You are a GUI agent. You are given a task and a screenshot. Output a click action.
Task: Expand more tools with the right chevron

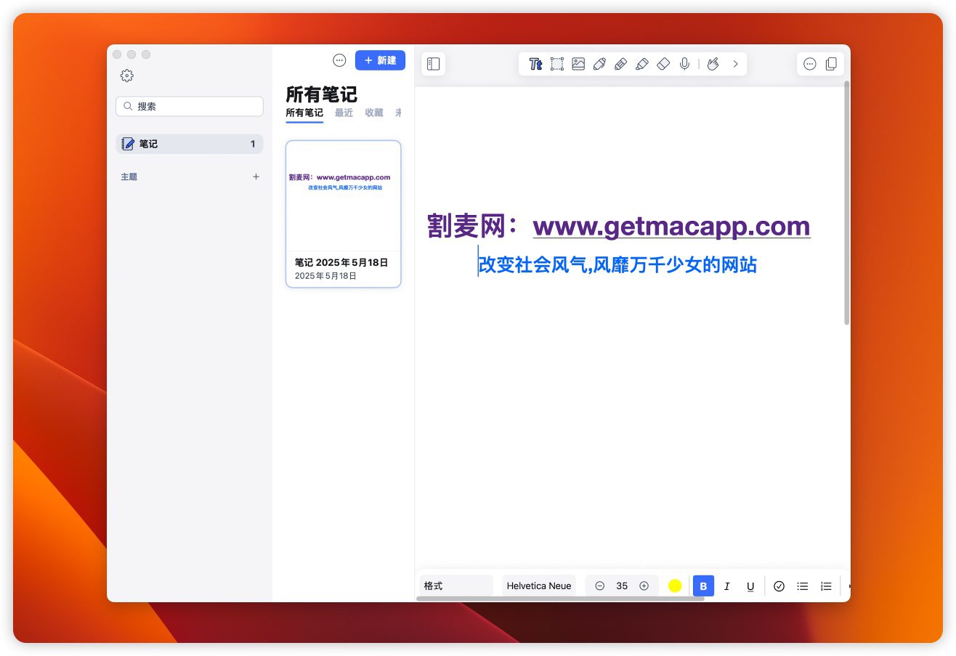735,64
